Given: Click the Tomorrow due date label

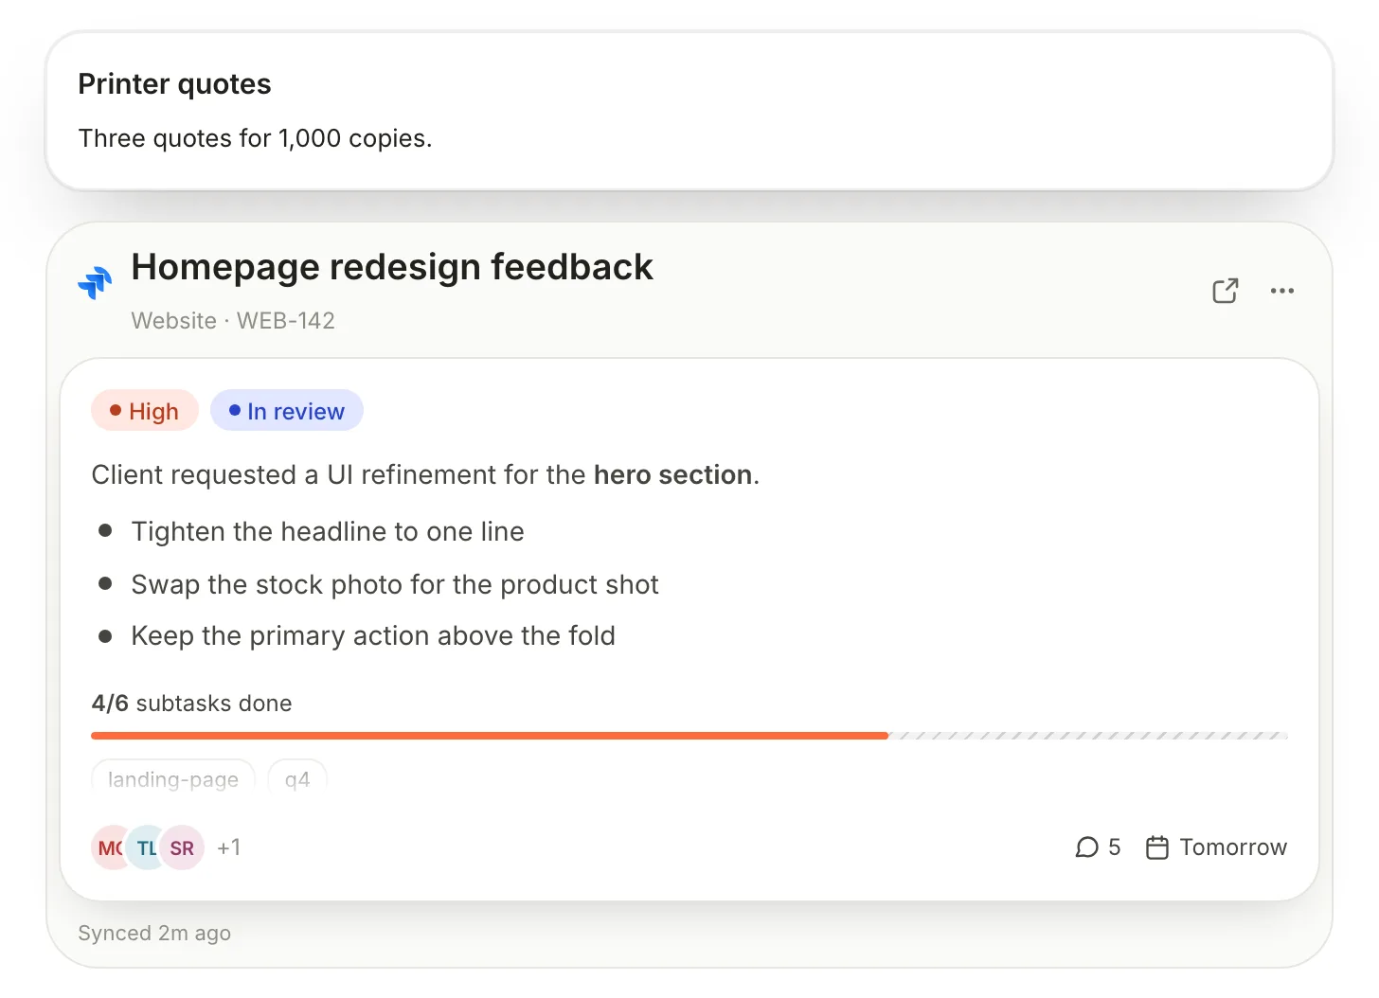Looking at the screenshot, I should point(1233,847).
